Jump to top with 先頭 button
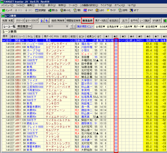 (4, 21)
